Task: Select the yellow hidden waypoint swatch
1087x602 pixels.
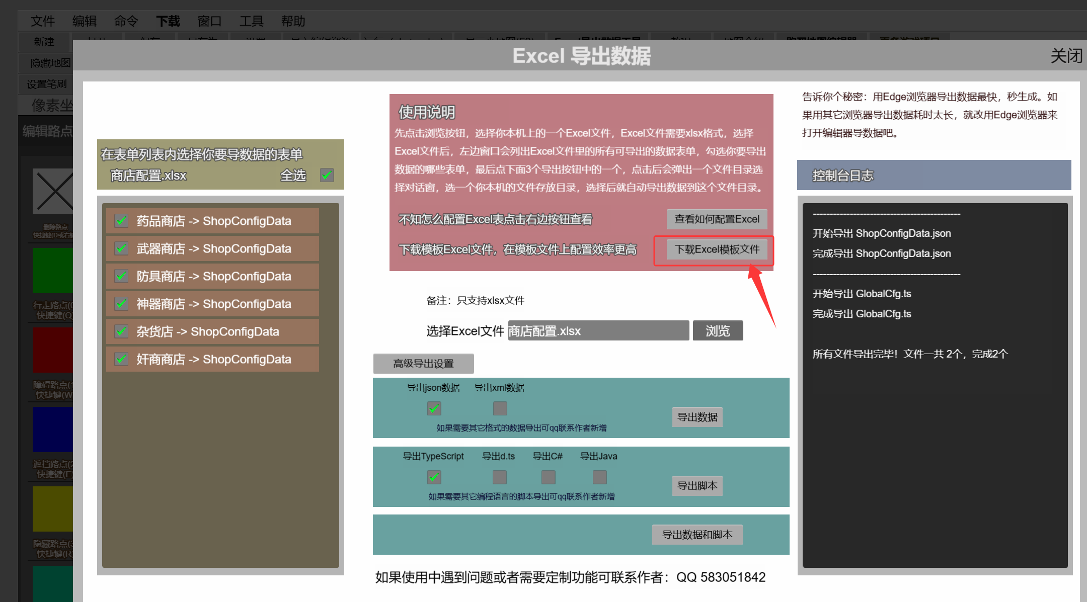Action: click(x=53, y=508)
